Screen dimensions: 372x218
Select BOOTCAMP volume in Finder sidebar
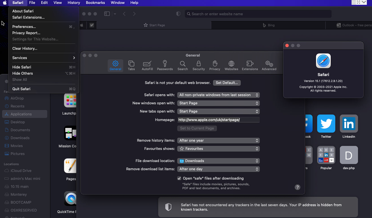(x=25, y=202)
